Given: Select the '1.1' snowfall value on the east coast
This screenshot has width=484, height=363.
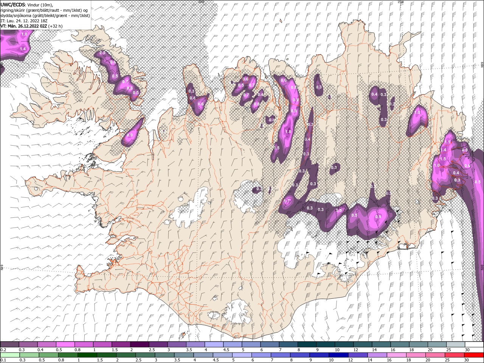Looking at the screenshot, I should point(448,142).
